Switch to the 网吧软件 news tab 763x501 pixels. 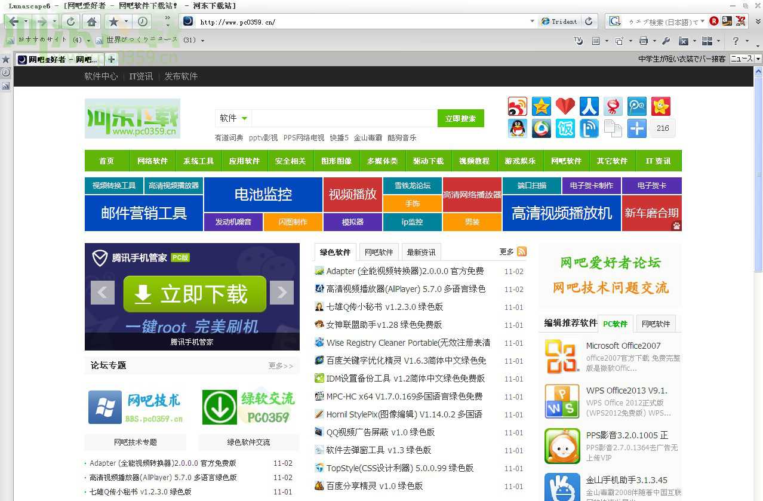(379, 251)
